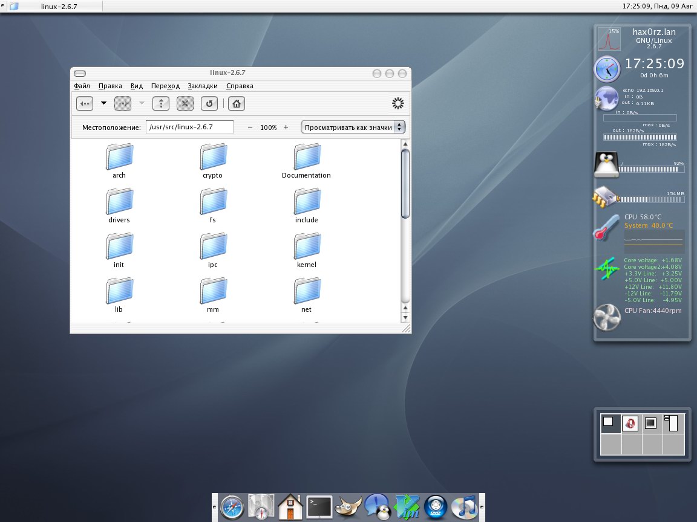Viewport: 697px width, 522px height.
Task: Click the green voltage waveform icon
Action: (x=607, y=268)
